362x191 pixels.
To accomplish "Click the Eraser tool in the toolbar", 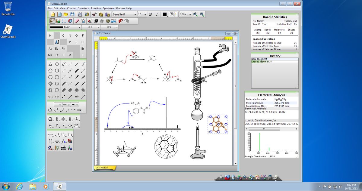I will click(x=77, y=21).
